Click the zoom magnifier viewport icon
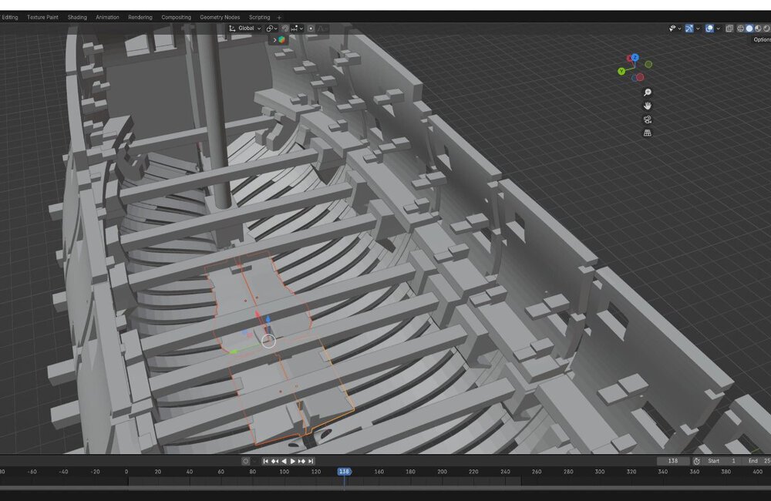Screen dimensions: 771x501 click(648, 92)
